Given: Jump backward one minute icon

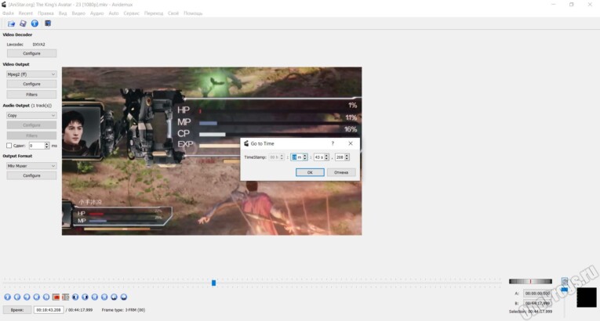Looking at the screenshot, I should pyautogui.click(x=114, y=297).
